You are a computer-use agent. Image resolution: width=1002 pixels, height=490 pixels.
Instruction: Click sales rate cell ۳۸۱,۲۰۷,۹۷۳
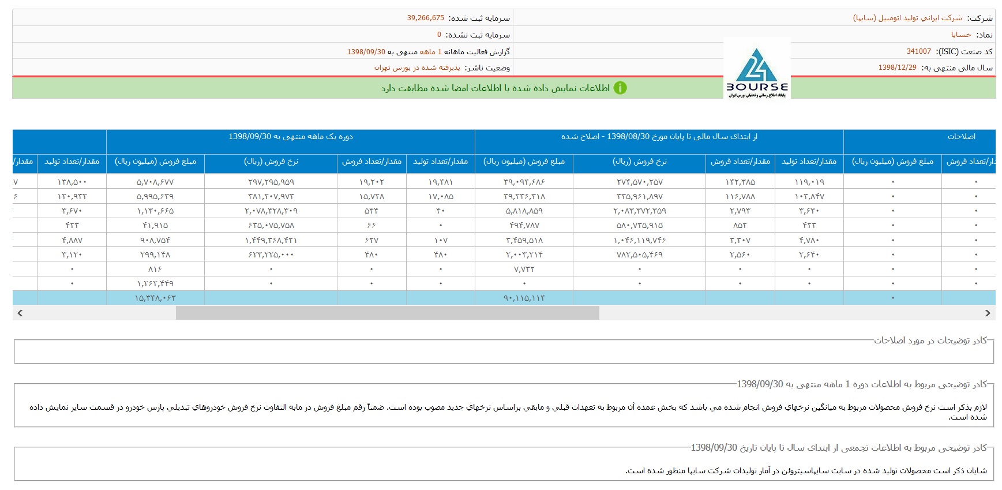pyautogui.click(x=271, y=196)
